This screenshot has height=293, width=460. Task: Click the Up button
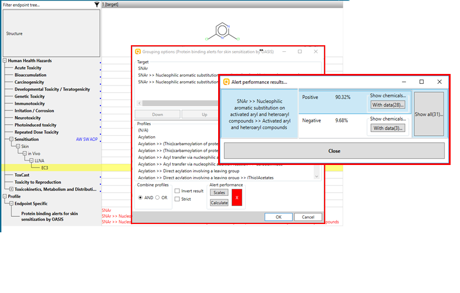[204, 114]
